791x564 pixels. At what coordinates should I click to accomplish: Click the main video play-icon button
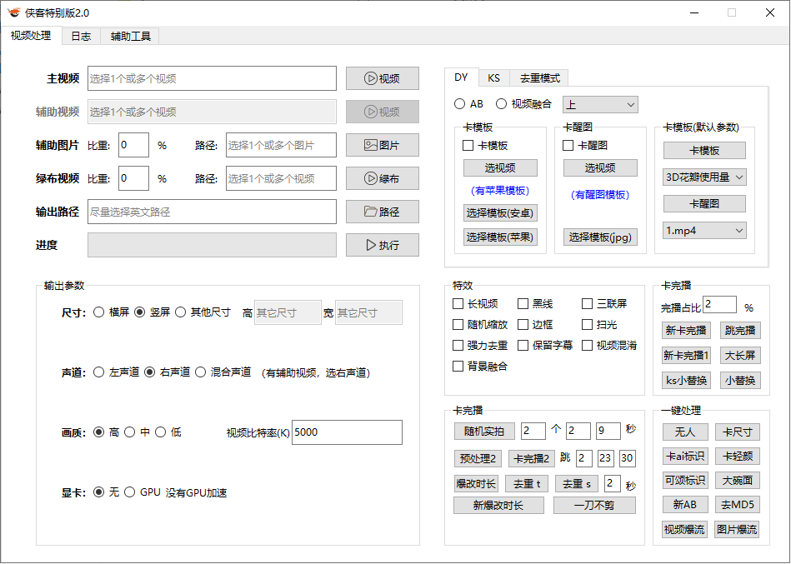383,78
